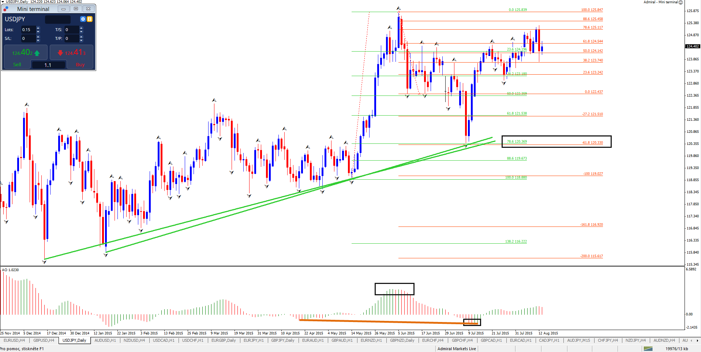Minimize the Mini terminal panel

point(63,9)
